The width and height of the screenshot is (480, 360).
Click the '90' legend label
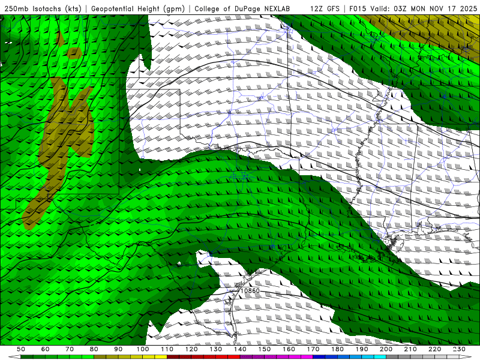click(118, 349)
